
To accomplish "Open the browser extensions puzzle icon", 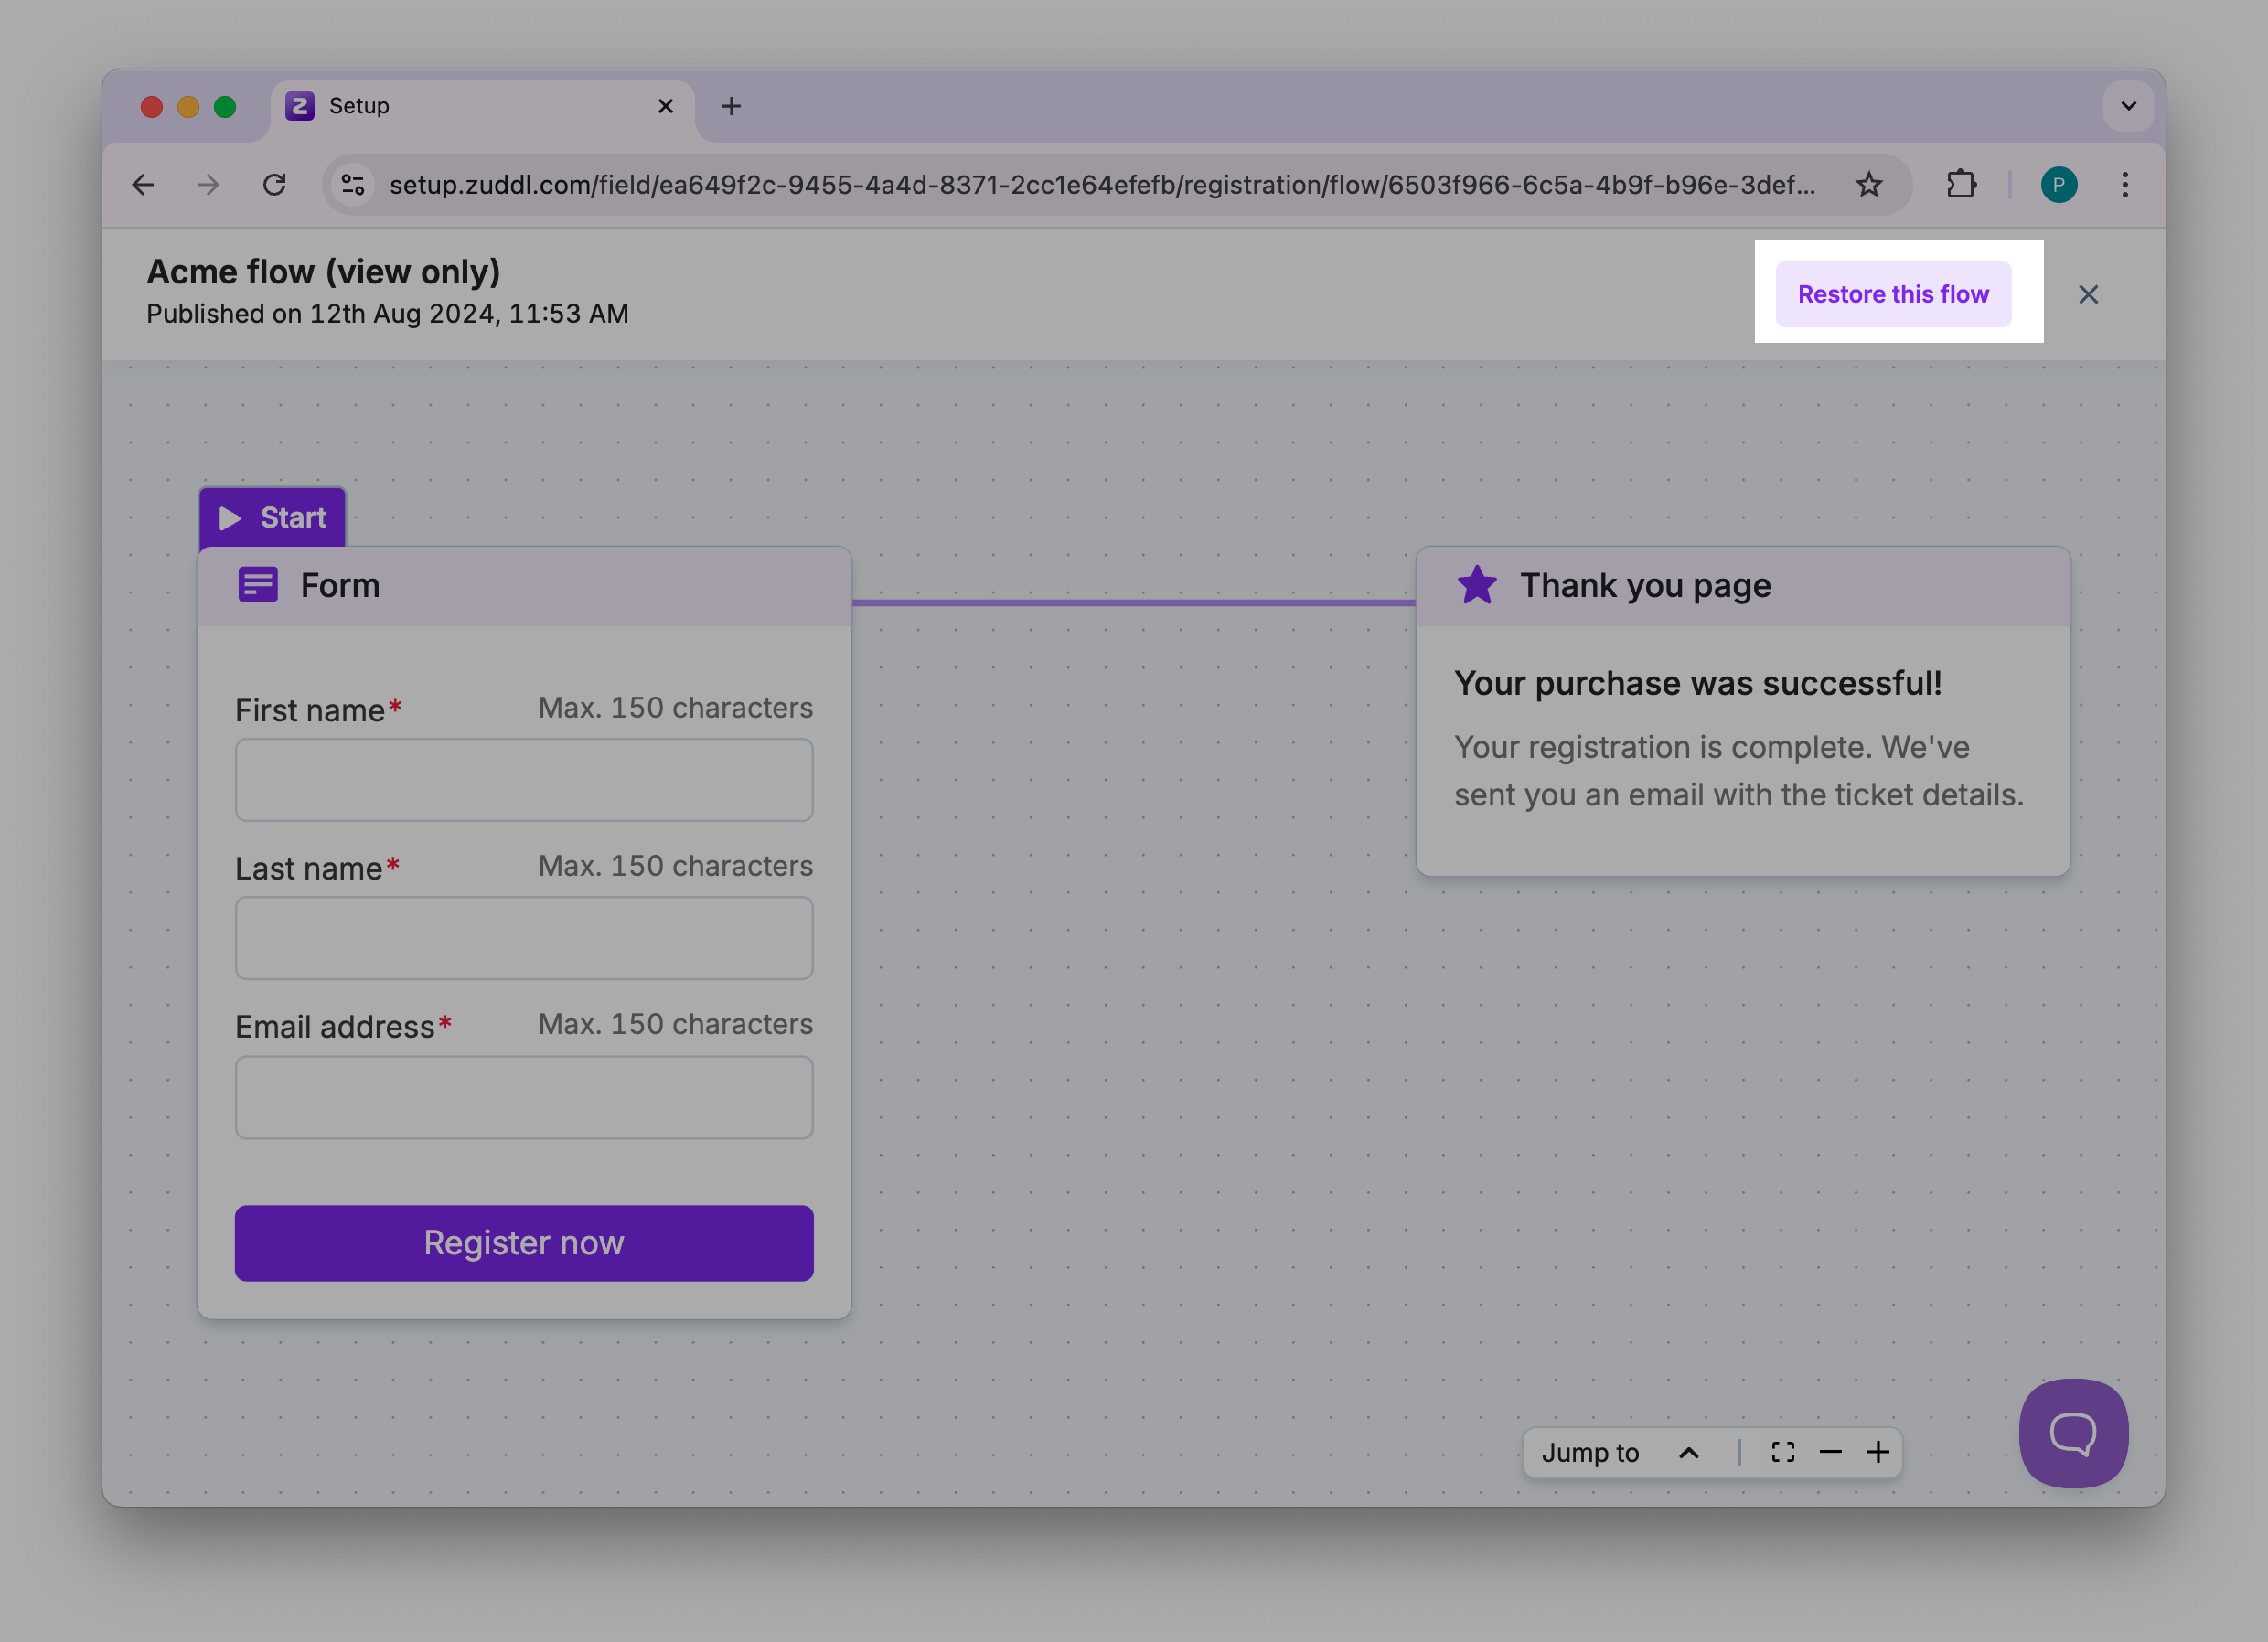I will [1961, 185].
